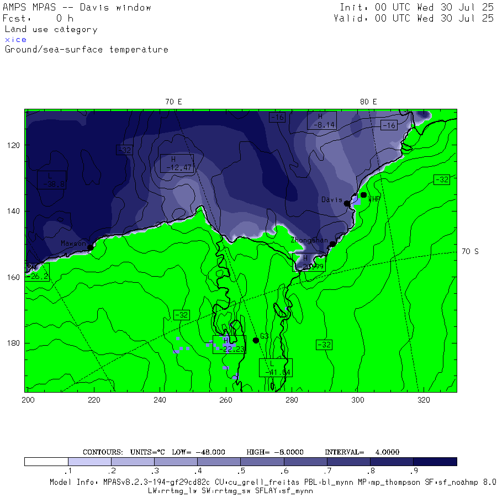The width and height of the screenshot is (497, 497).
Task: Click the x-axis tick label '240'
Action: [160, 400]
